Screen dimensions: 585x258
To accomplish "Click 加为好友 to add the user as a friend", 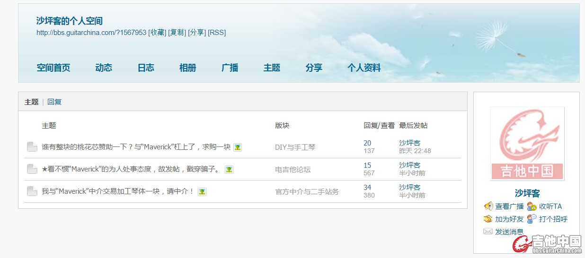I will point(509,219).
